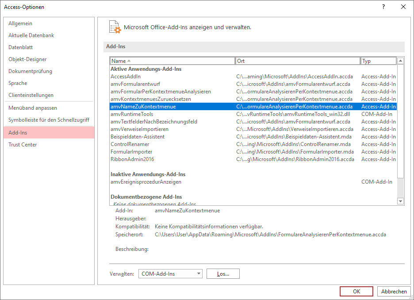Click the Ort column header
414x300 pixels.
pyautogui.click(x=265, y=61)
